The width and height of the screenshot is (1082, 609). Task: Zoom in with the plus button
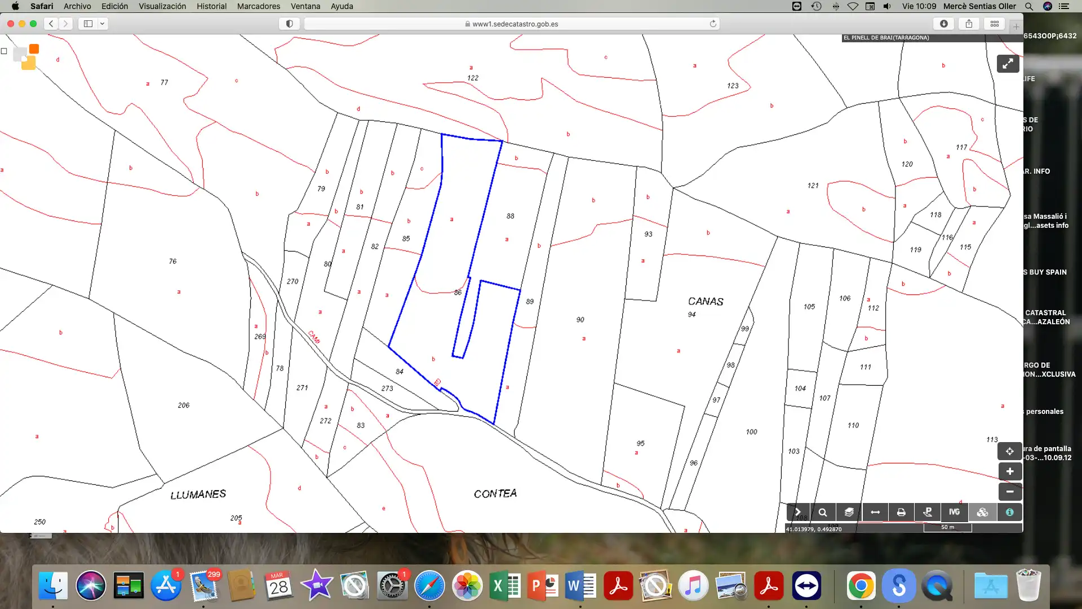pyautogui.click(x=1010, y=471)
